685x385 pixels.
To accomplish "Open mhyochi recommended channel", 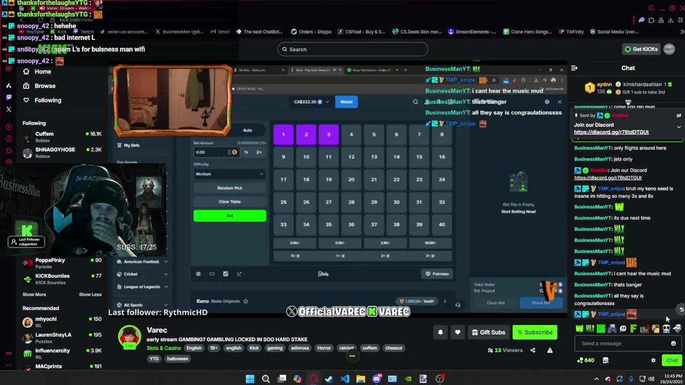I will coord(62,322).
